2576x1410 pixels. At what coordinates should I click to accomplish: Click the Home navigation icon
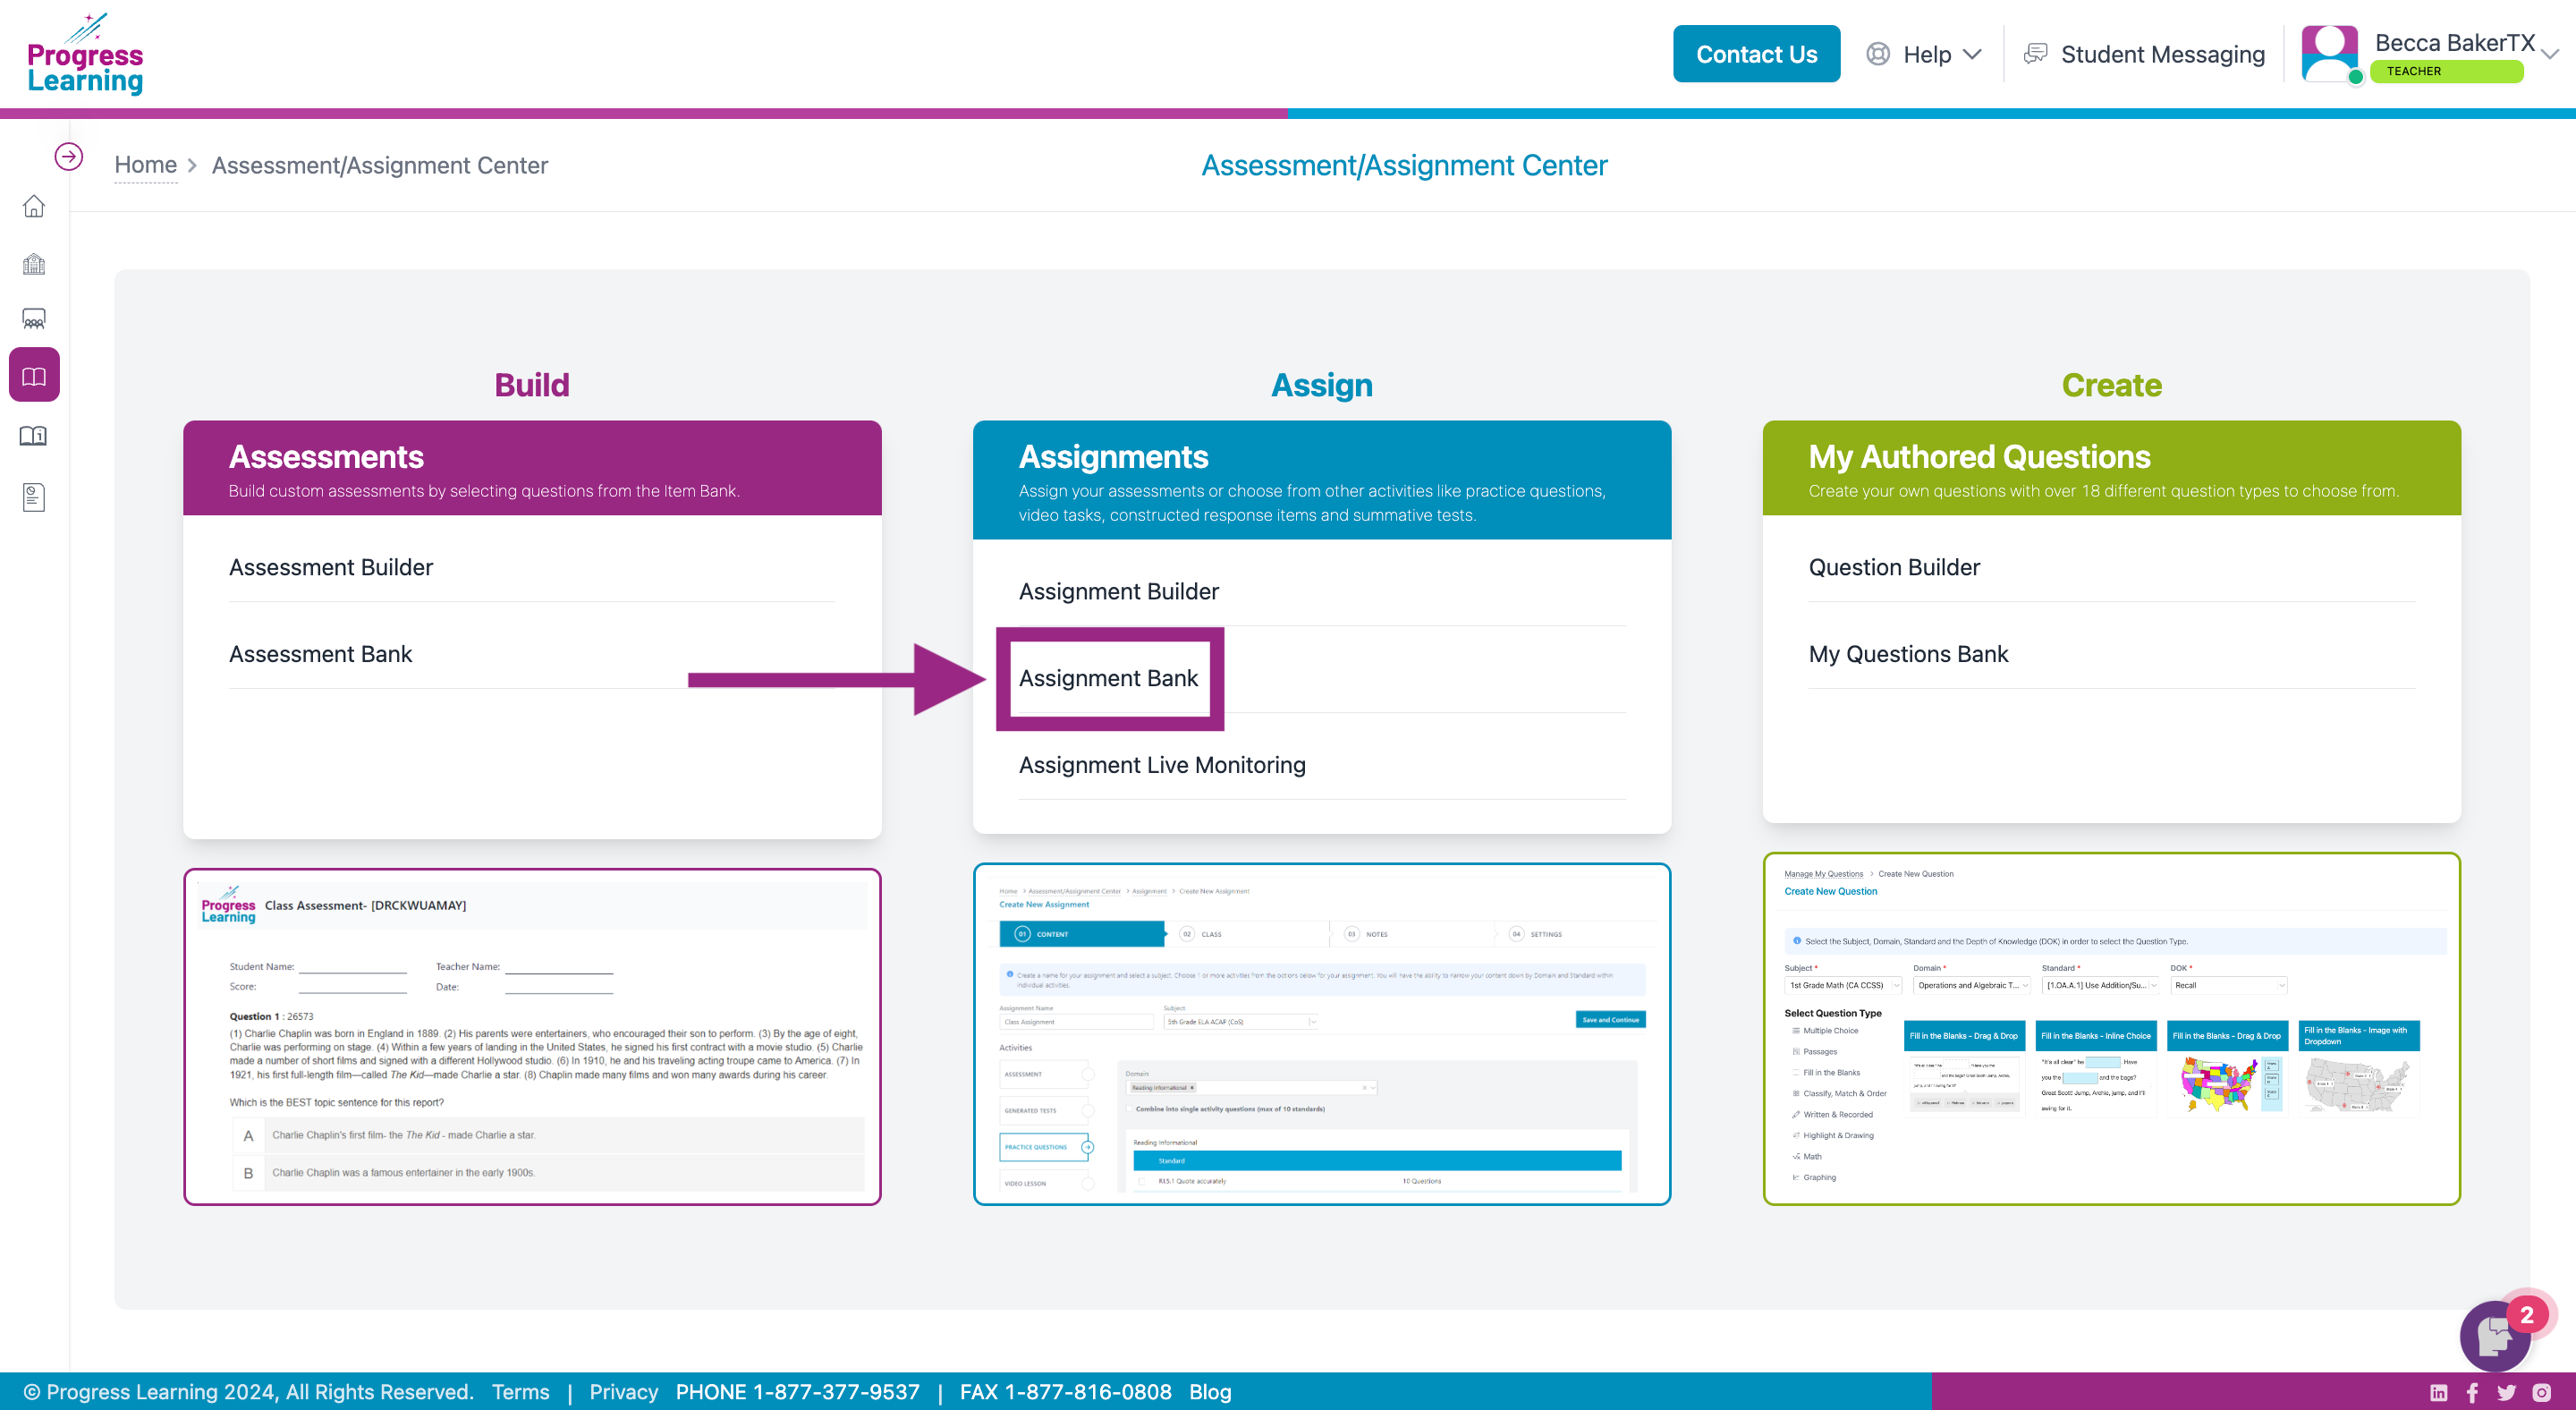tap(35, 205)
